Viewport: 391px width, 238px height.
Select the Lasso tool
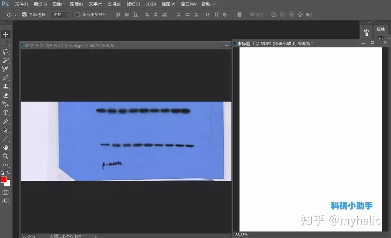5,52
